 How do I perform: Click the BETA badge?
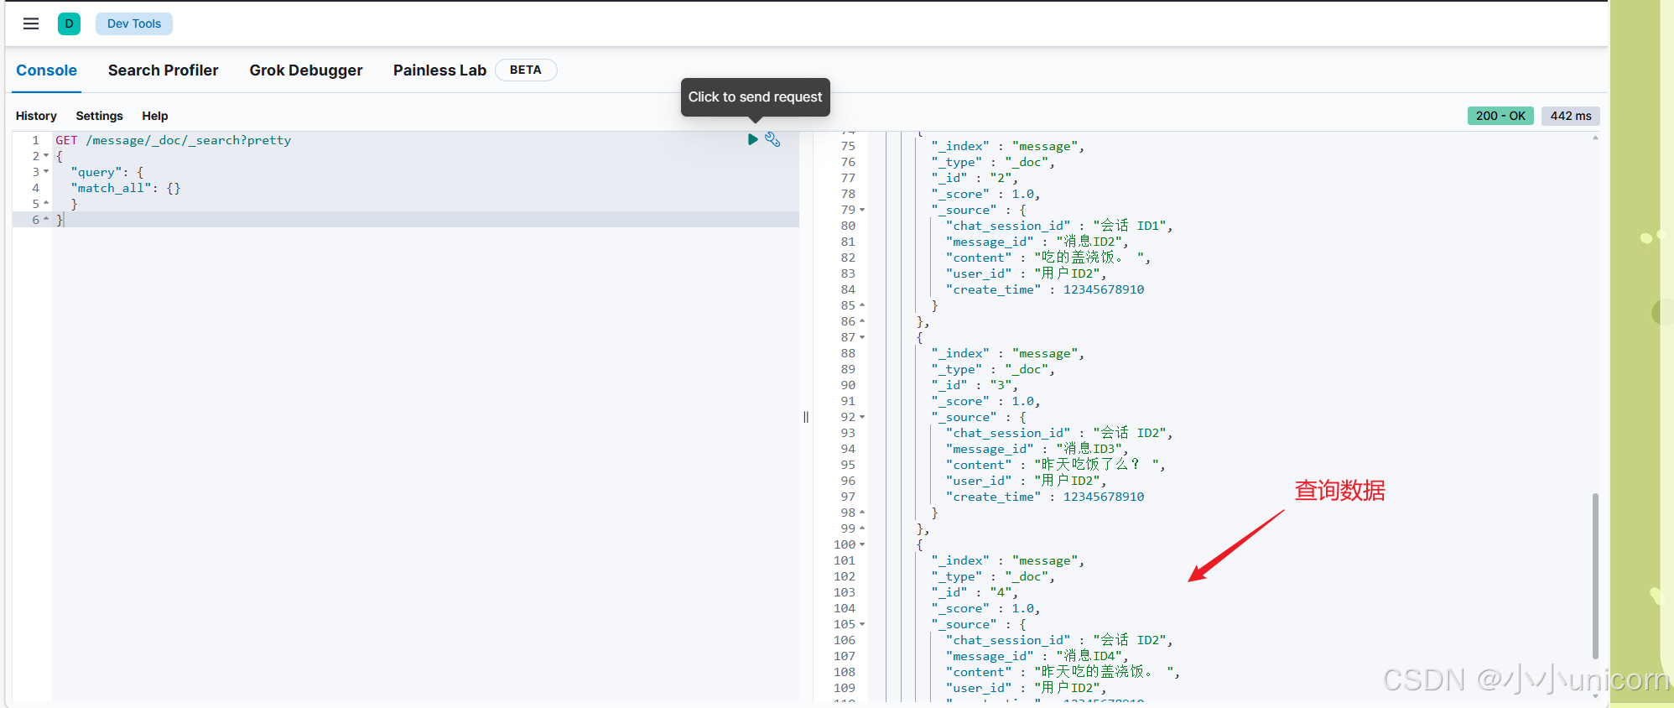[x=526, y=70]
